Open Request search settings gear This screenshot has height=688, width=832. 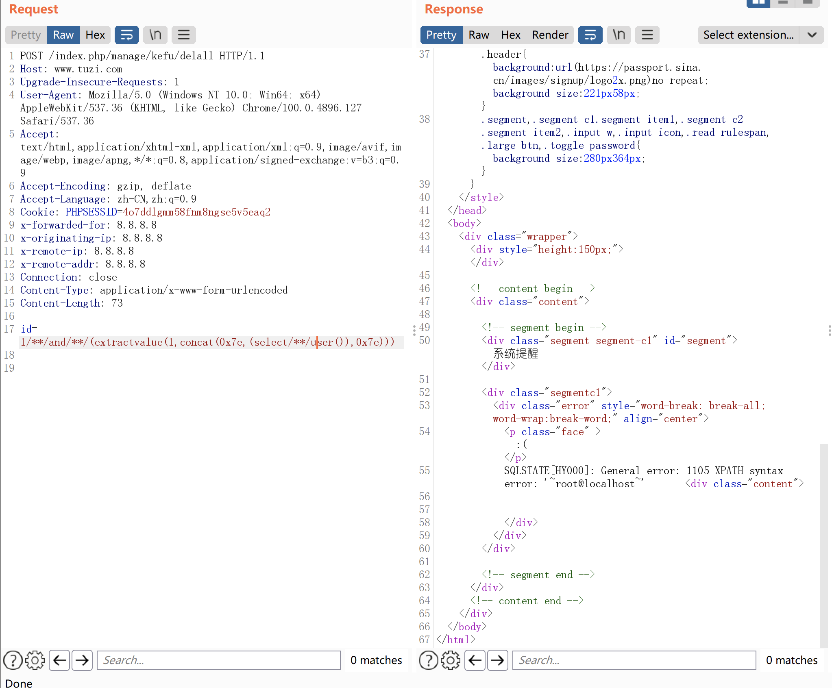click(35, 660)
